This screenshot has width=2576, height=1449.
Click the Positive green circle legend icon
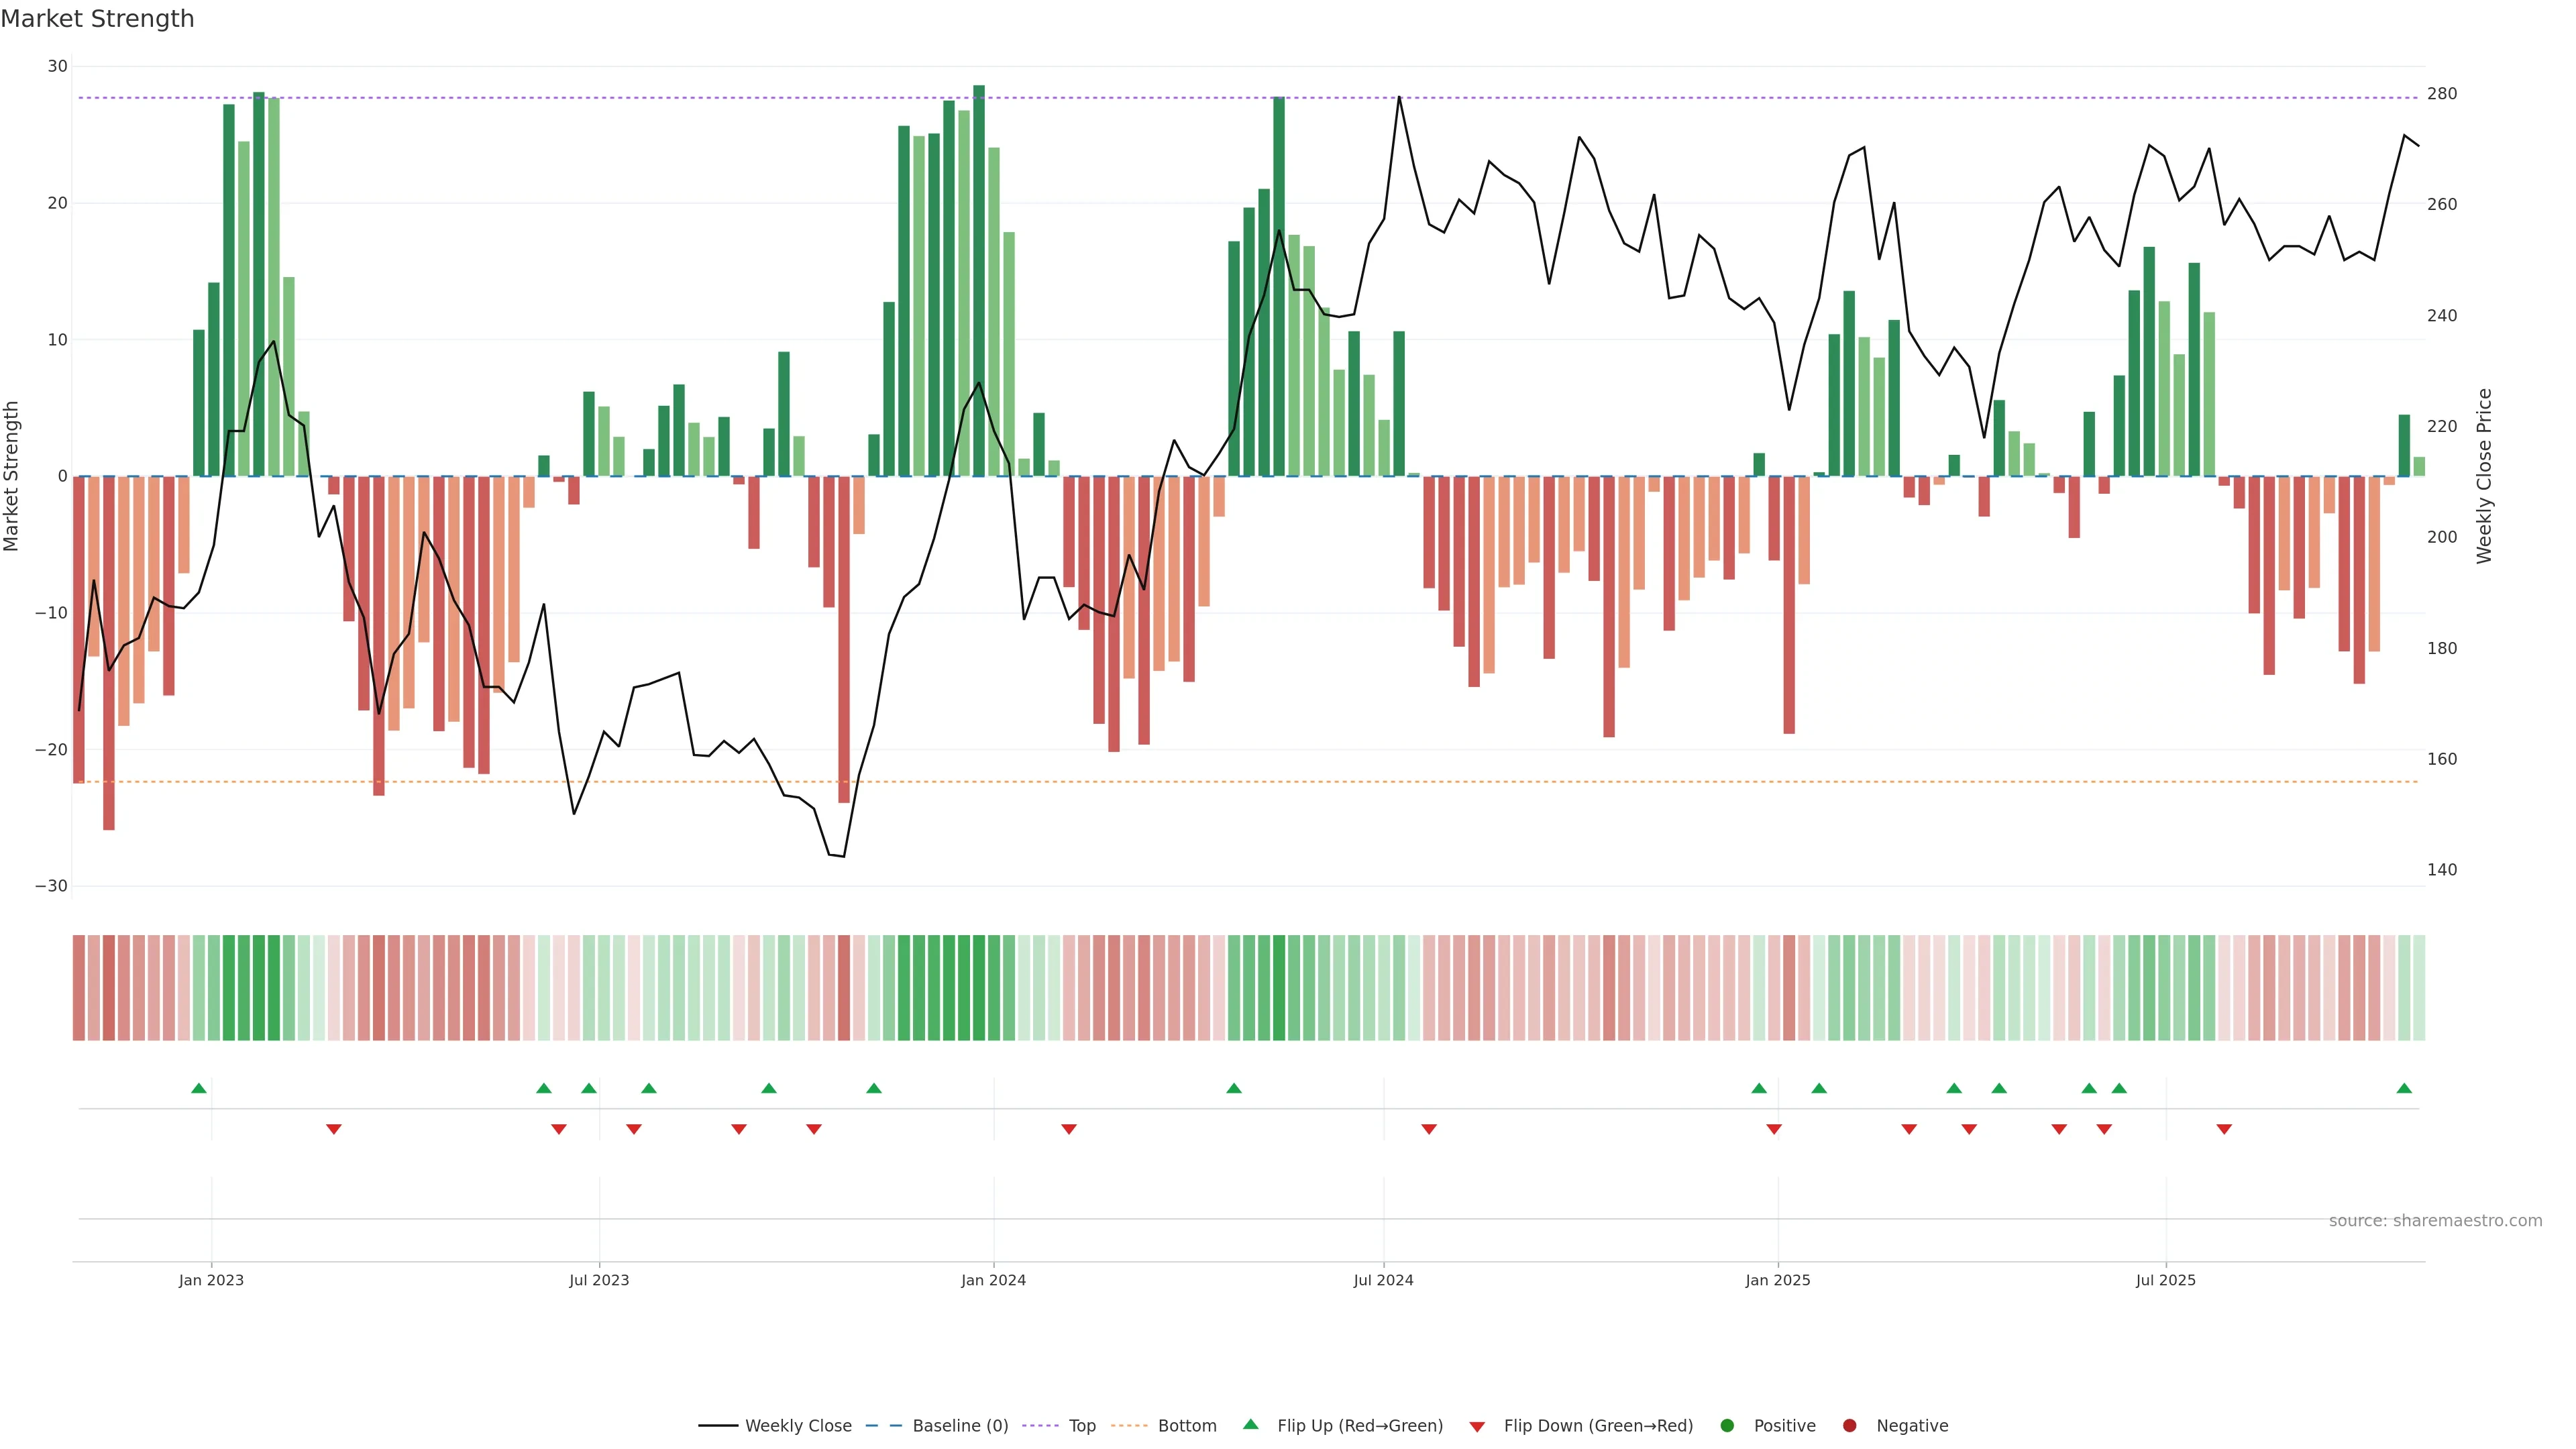[x=1727, y=1425]
